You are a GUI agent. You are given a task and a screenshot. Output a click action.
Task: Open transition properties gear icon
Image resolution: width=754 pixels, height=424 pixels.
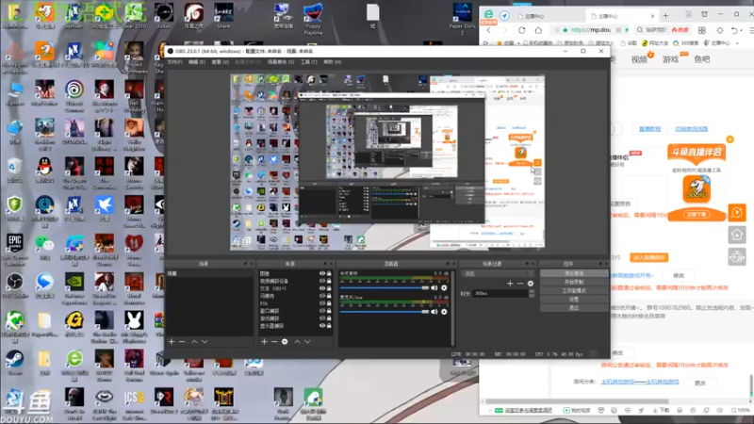click(x=531, y=284)
